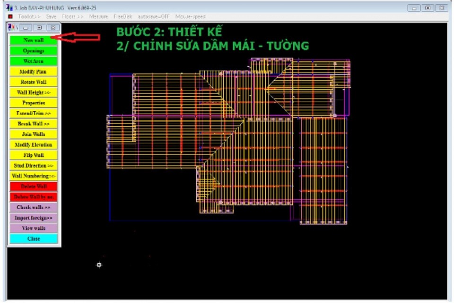
Task: Expand the Wall Height submenu button
Action: (33, 92)
